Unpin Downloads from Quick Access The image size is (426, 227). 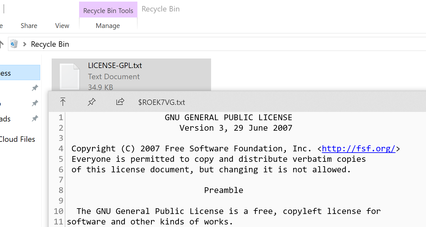[x=35, y=119]
